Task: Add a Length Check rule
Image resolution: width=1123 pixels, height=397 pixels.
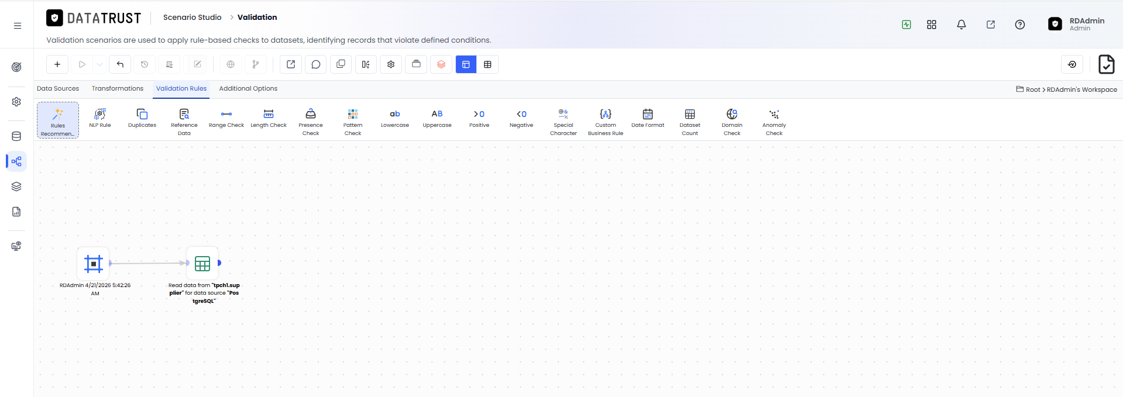Action: [x=269, y=118]
